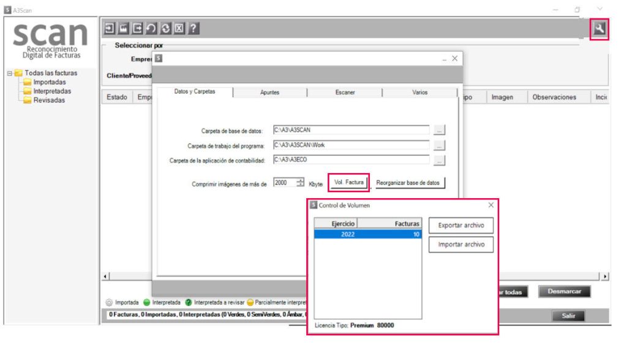Collapse the Todas las facturas tree node
This screenshot has height=345, width=627.
pyautogui.click(x=10, y=73)
